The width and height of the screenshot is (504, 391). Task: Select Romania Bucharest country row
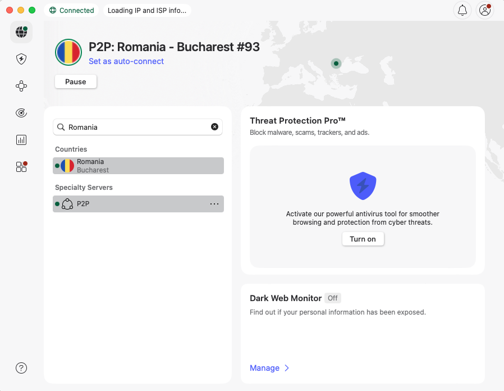pyautogui.click(x=138, y=166)
